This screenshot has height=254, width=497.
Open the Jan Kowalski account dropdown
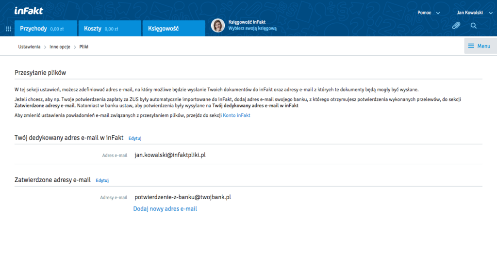475,13
